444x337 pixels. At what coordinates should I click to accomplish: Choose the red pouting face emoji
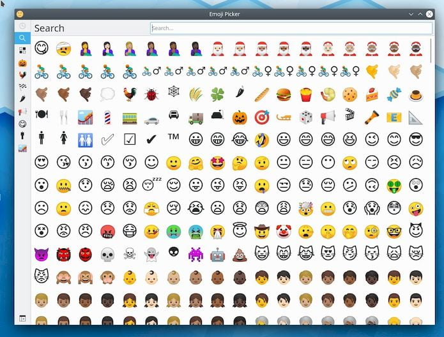point(107,232)
